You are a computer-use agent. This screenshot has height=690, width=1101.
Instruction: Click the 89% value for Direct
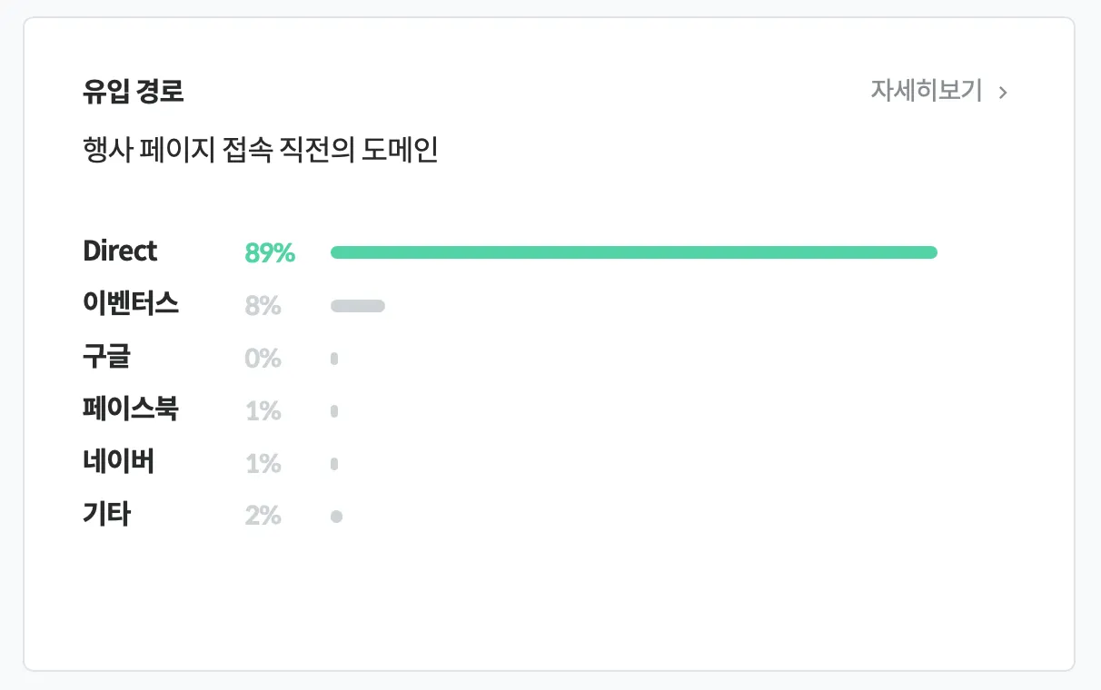click(270, 253)
